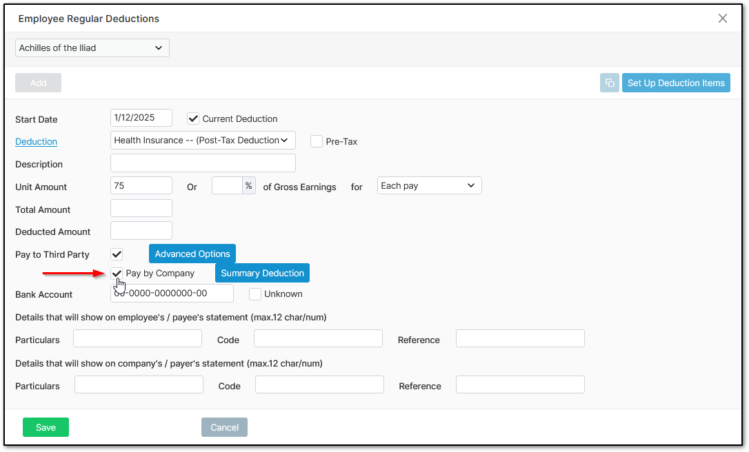The width and height of the screenshot is (749, 452).
Task: Click the employee statement Reference field
Action: pyautogui.click(x=520, y=338)
